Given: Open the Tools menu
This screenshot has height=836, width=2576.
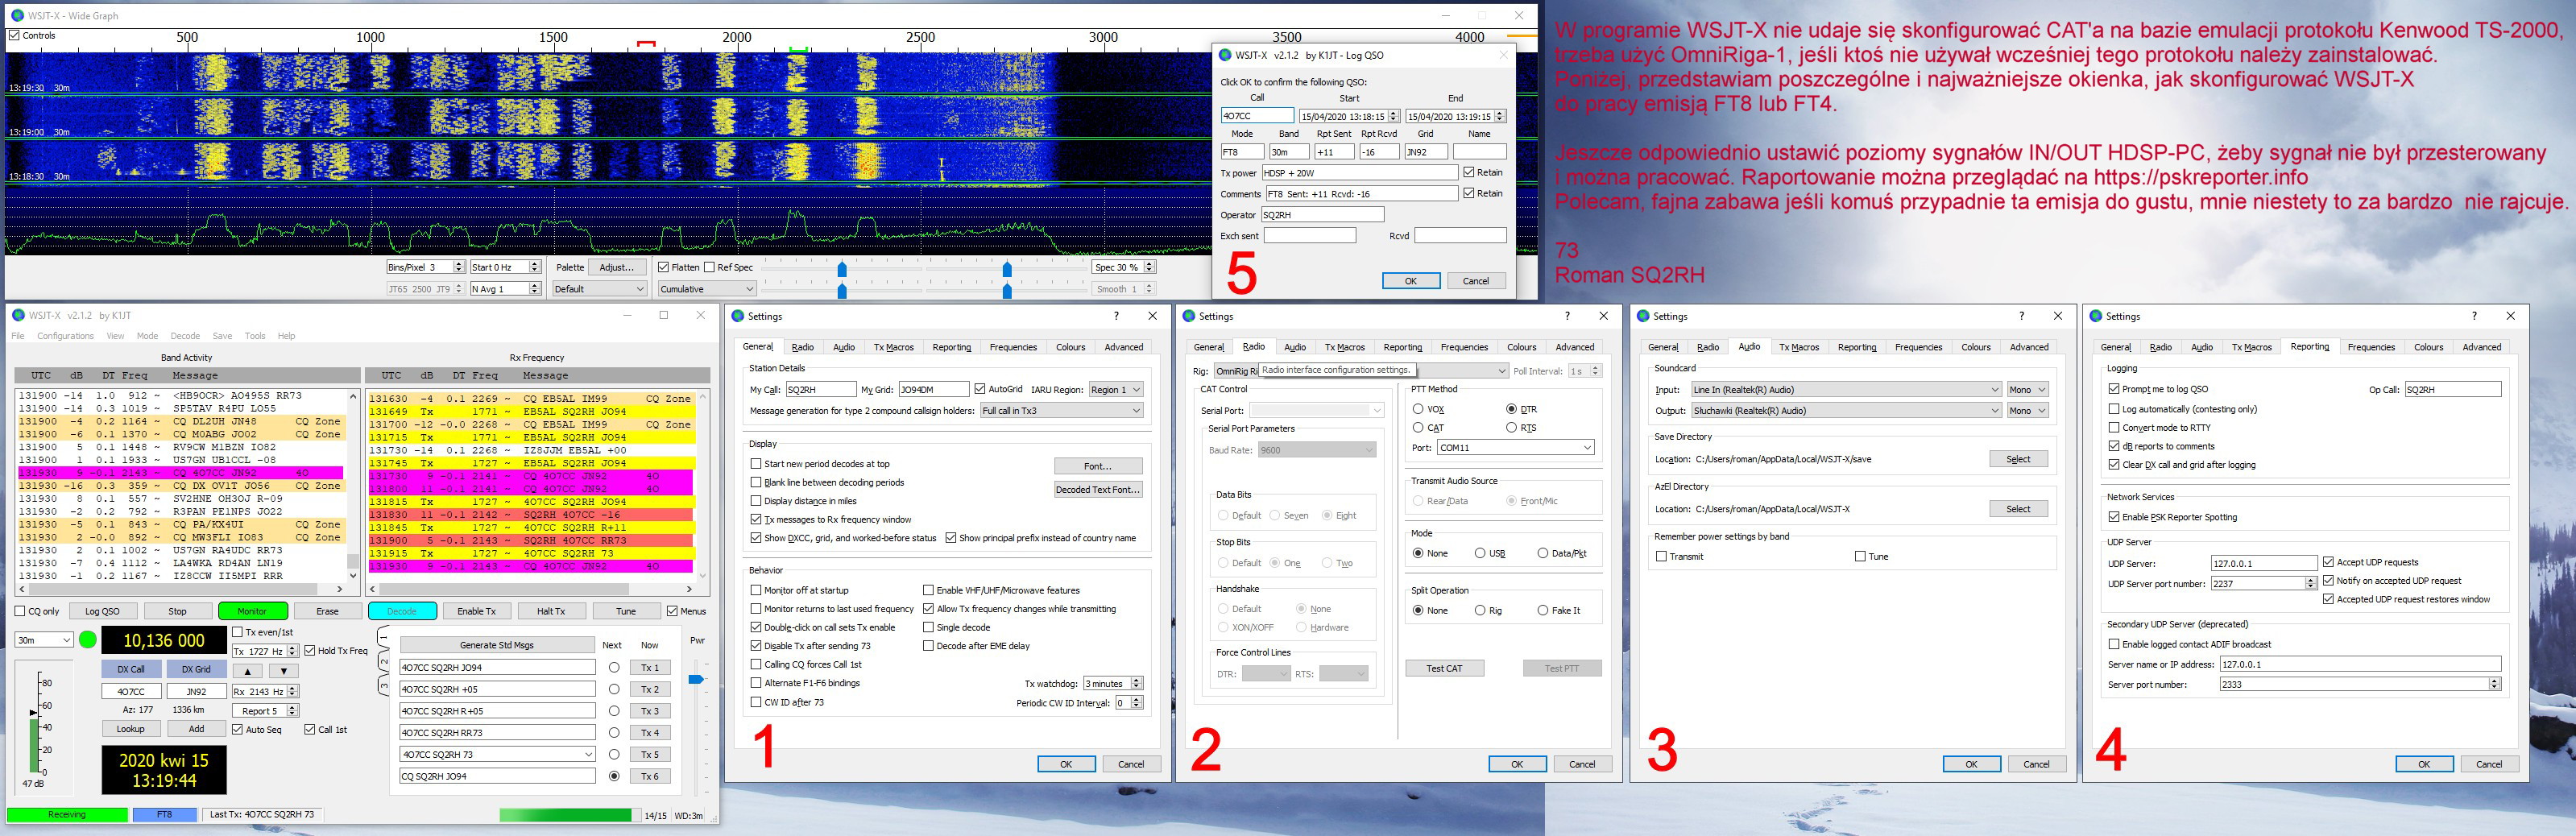Looking at the screenshot, I should point(255,336).
